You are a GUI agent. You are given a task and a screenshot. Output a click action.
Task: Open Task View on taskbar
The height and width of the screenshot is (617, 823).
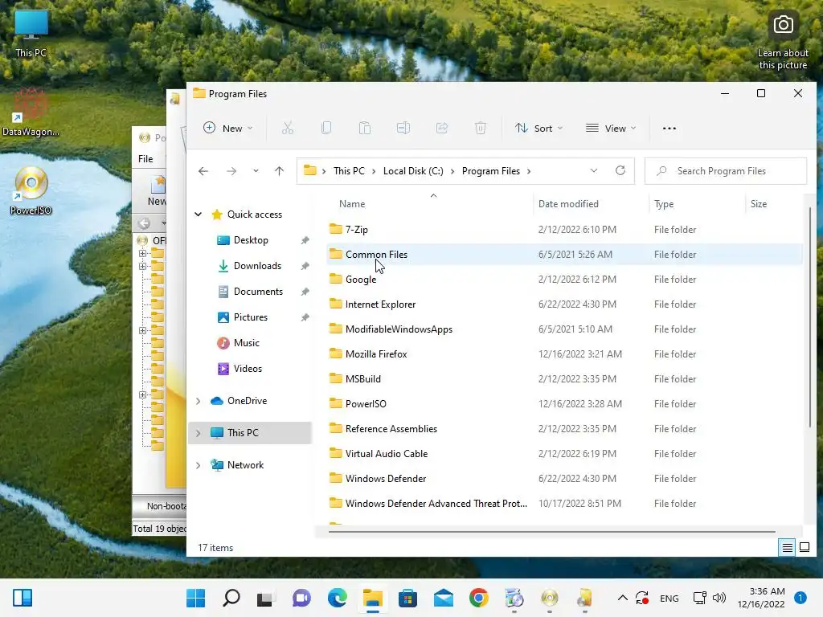265,598
